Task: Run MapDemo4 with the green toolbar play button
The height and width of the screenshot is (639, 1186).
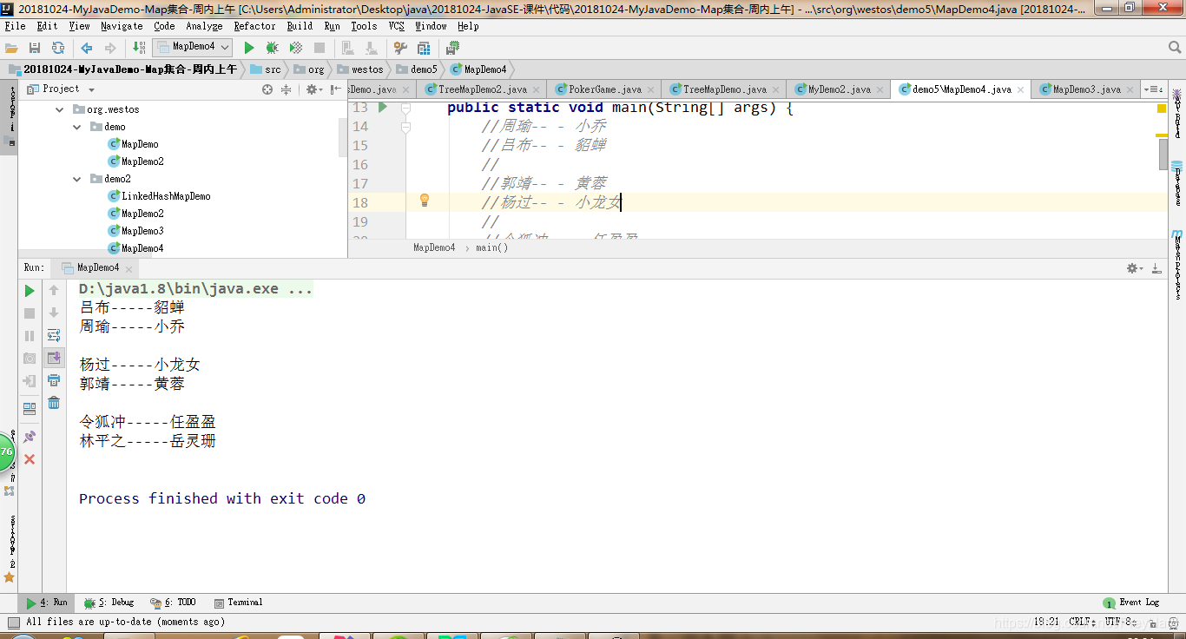Action: coord(249,48)
